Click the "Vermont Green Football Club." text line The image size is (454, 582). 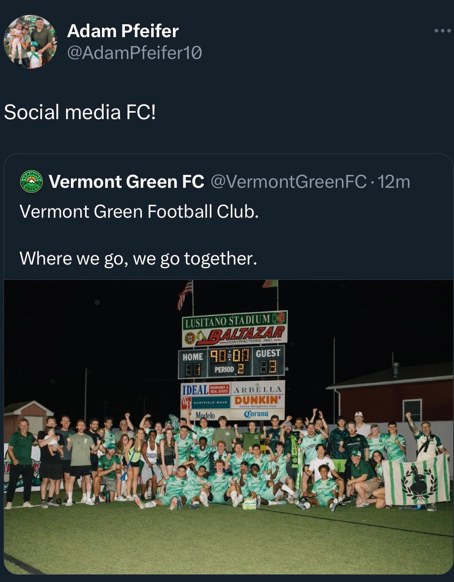[139, 211]
